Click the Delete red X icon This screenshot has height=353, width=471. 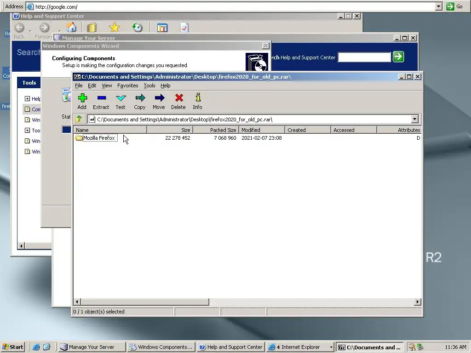[178, 102]
